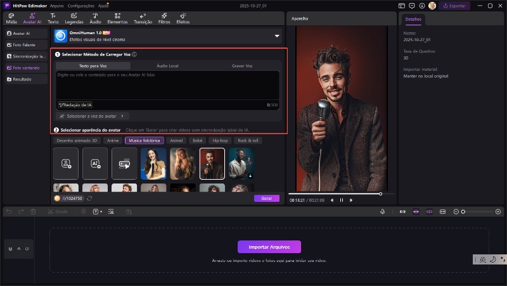Click the delete trash icon

pos(33,212)
